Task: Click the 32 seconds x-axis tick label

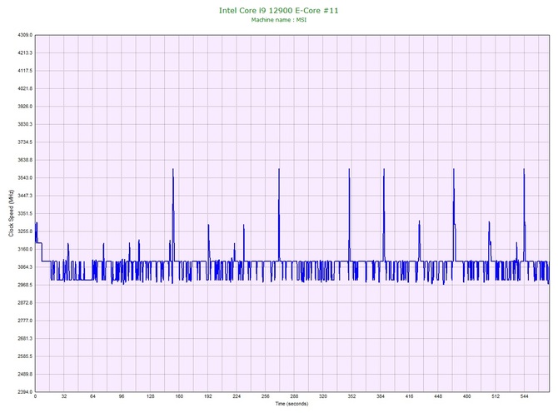Action: [64, 396]
